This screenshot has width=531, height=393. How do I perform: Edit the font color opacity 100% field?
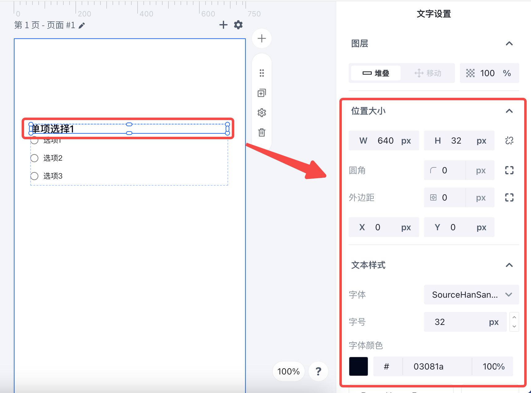tap(493, 366)
